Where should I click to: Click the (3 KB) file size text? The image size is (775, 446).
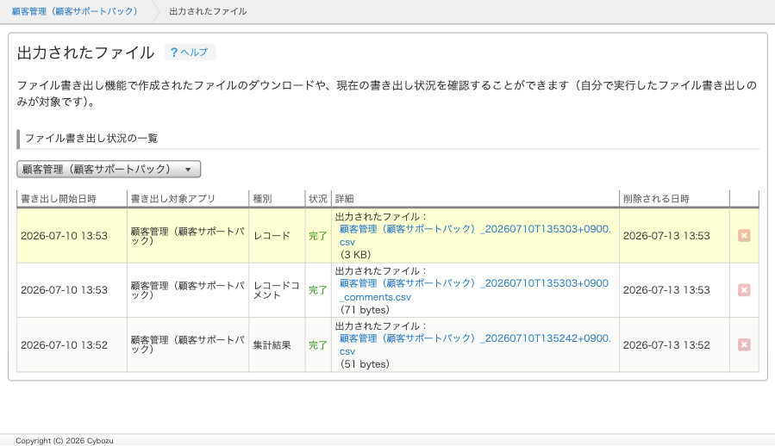click(x=355, y=255)
